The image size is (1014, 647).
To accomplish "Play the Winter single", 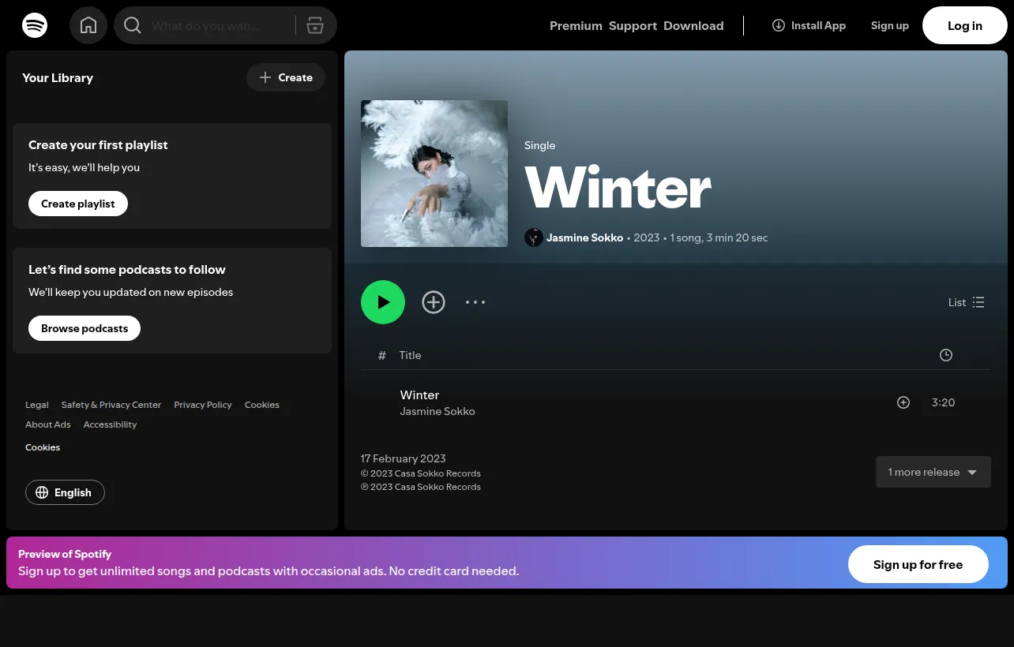I will pyautogui.click(x=383, y=302).
